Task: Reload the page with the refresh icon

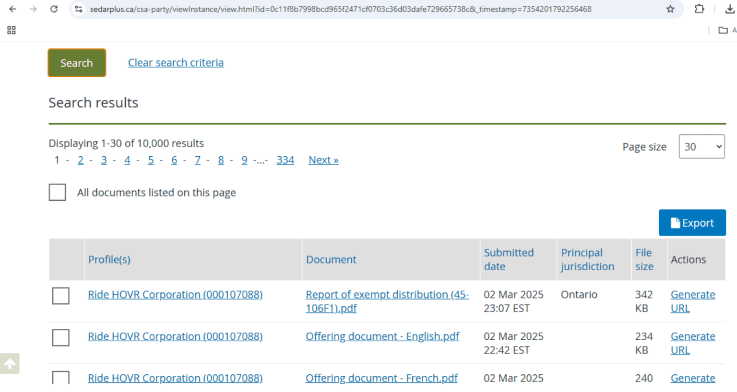Action: point(54,9)
